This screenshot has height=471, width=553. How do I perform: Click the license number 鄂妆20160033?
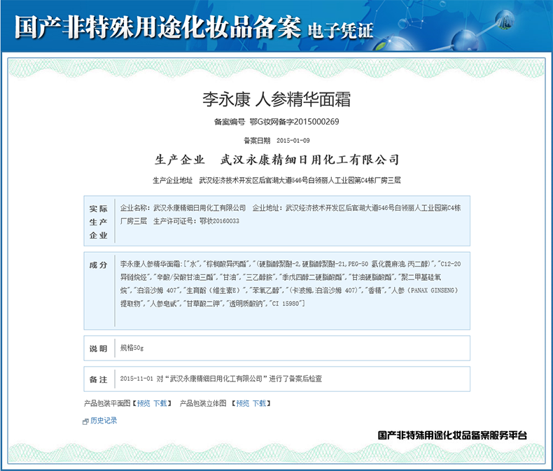[x=219, y=221]
